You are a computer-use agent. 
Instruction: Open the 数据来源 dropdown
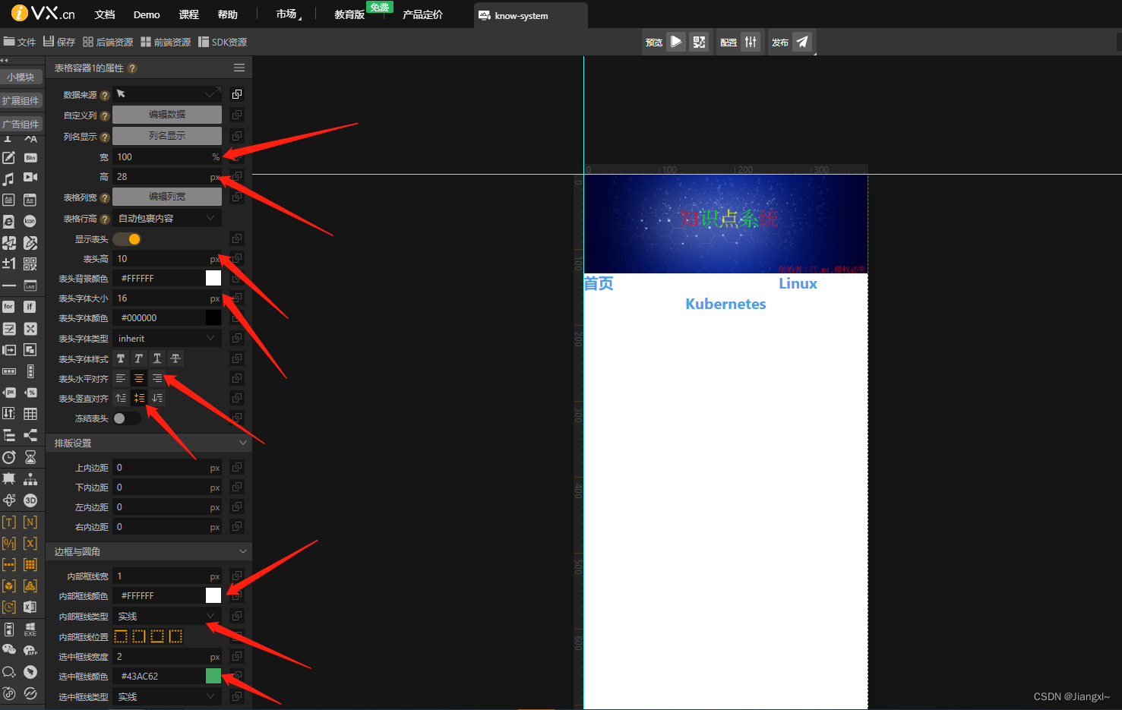click(x=167, y=94)
